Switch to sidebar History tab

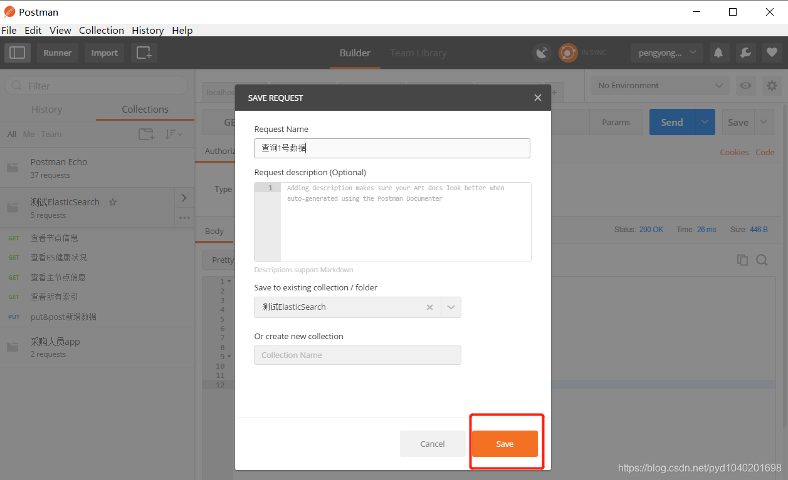pyautogui.click(x=47, y=109)
